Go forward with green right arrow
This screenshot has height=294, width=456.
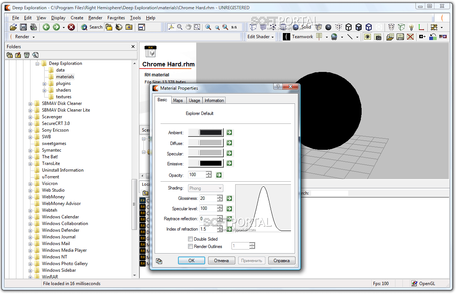[x=56, y=27]
